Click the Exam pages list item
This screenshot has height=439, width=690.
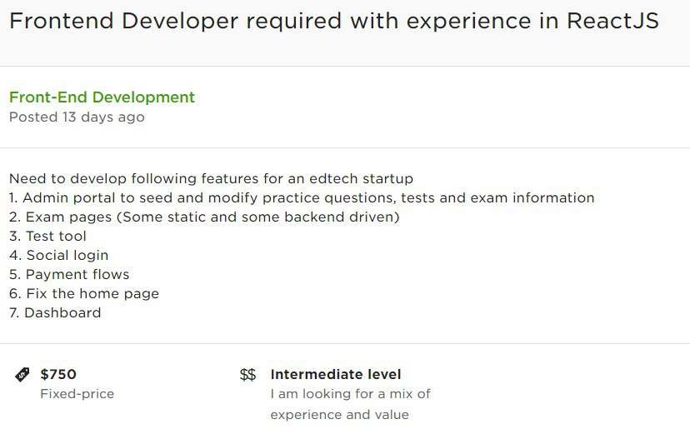point(204,217)
